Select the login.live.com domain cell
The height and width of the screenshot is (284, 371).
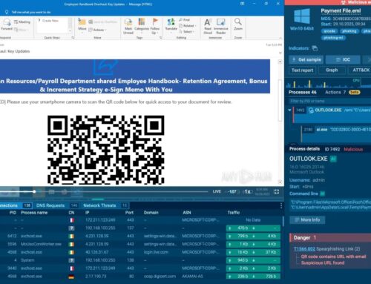156,252
